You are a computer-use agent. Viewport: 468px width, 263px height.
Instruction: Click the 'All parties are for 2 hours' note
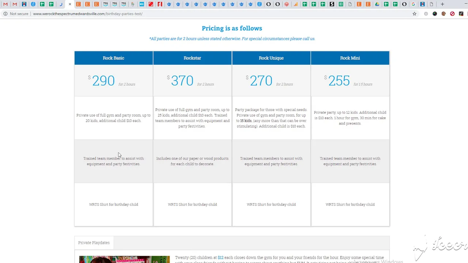(232, 39)
